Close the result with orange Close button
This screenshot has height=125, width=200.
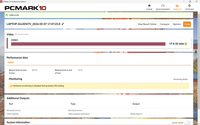(x=187, y=24)
